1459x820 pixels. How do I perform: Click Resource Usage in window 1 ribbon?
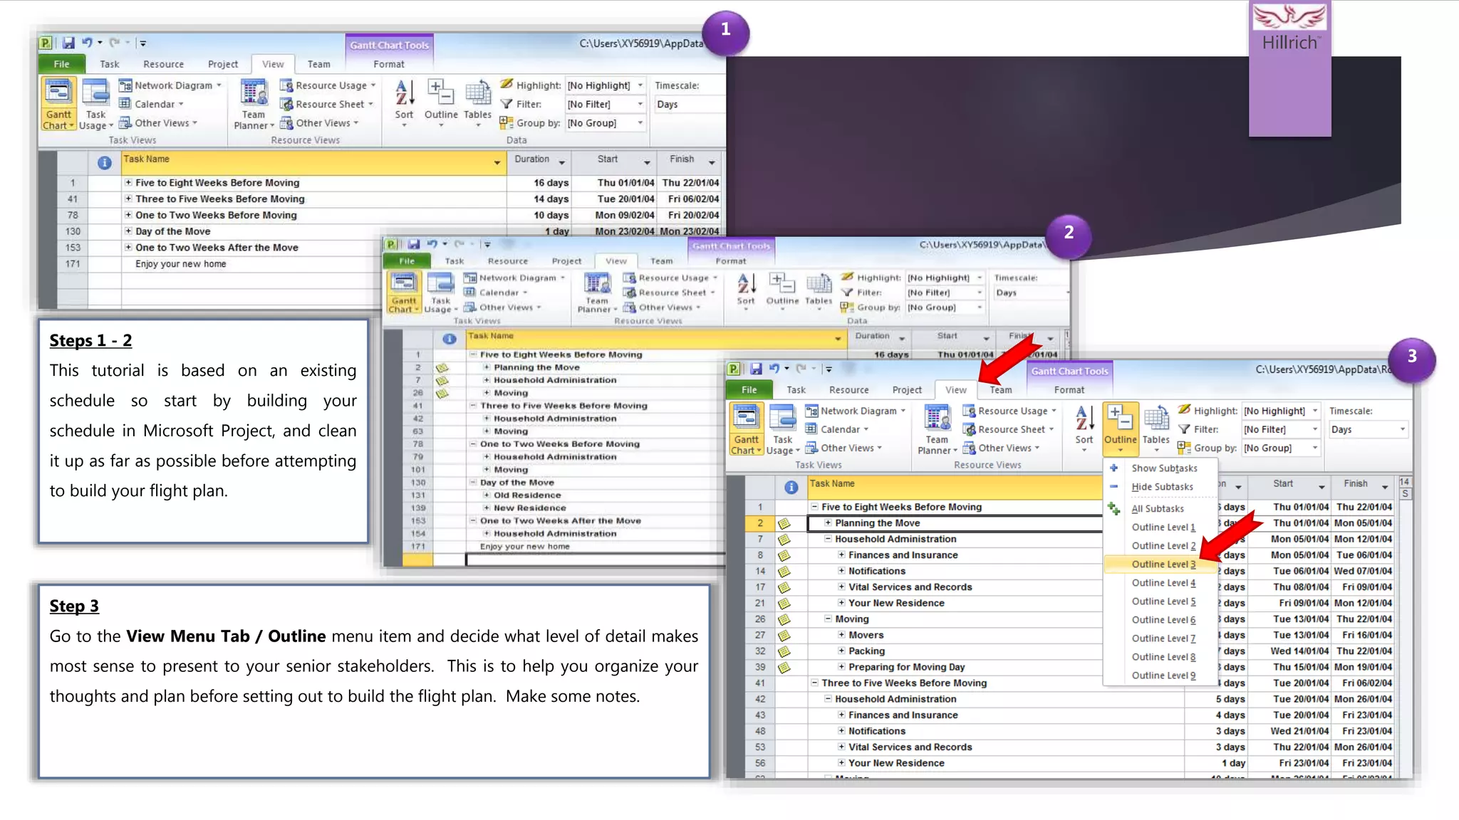coord(328,85)
